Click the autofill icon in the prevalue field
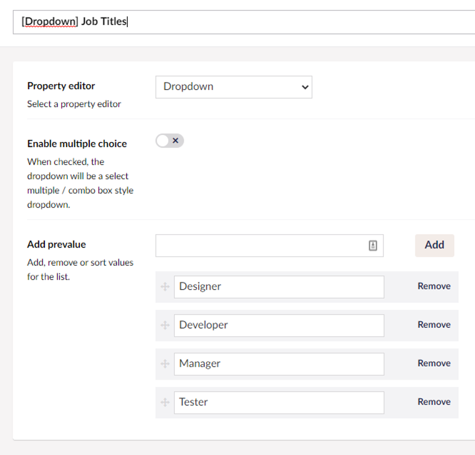 pyautogui.click(x=373, y=246)
